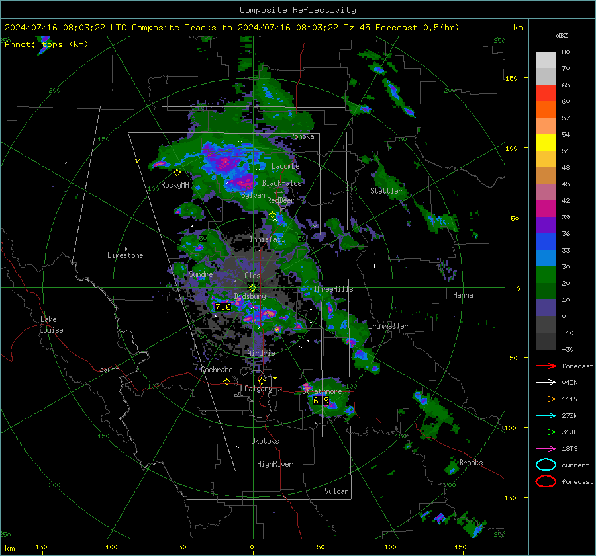
Task: Select the white 04DK track arrow
Action: (x=546, y=383)
